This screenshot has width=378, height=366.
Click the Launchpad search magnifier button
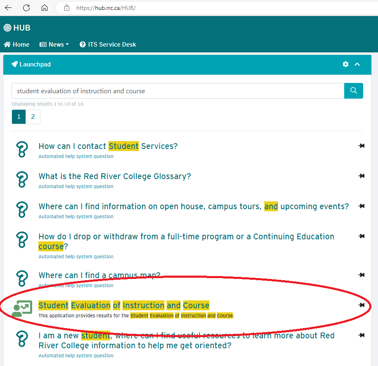[x=353, y=91]
